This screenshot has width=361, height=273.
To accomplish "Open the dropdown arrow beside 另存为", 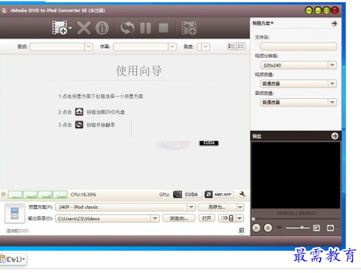I will point(240,207).
